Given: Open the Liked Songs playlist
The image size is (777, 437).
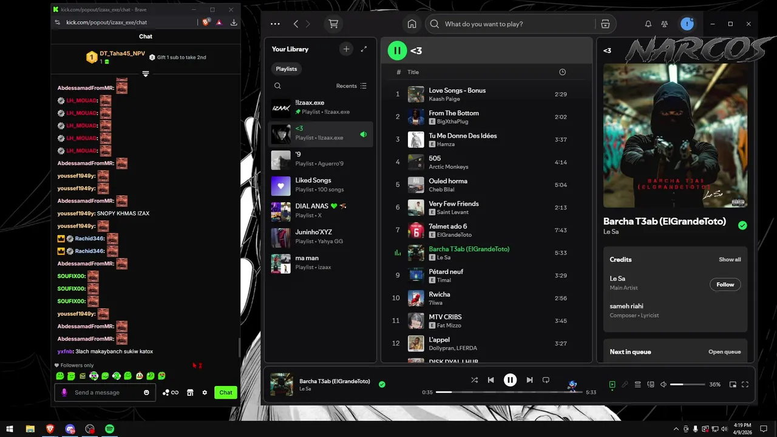Looking at the screenshot, I should point(321,185).
